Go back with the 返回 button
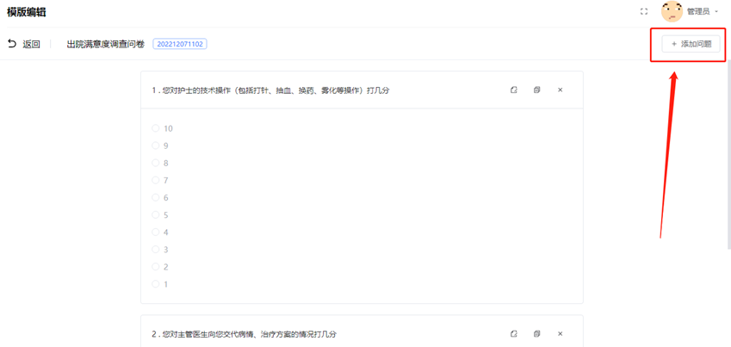This screenshot has width=731, height=347. (x=24, y=44)
